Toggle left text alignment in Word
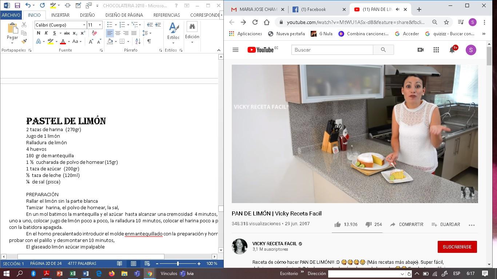The height and width of the screenshot is (279, 497). 110,33
